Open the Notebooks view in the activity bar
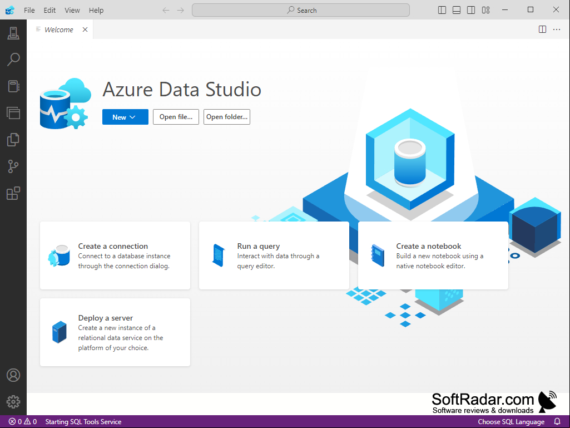 tap(13, 86)
